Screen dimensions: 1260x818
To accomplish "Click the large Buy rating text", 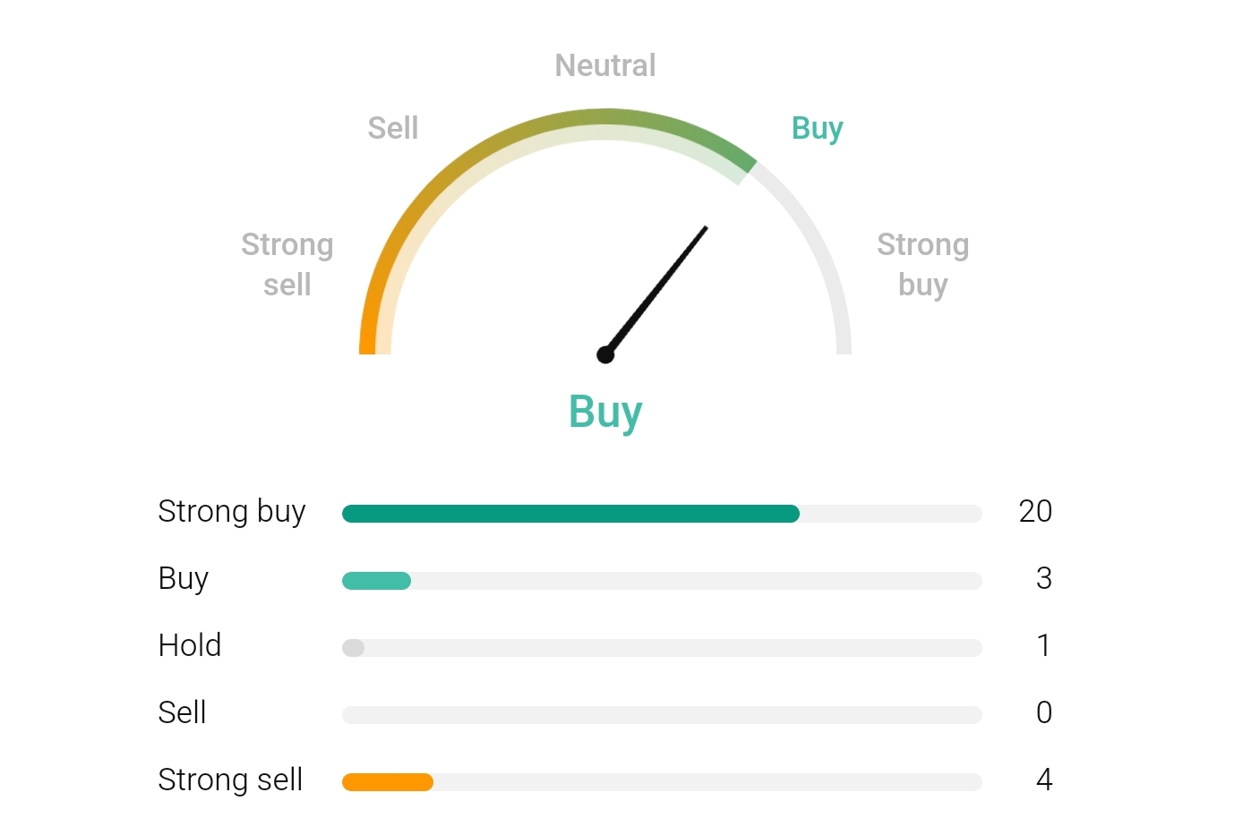I will 605,413.
